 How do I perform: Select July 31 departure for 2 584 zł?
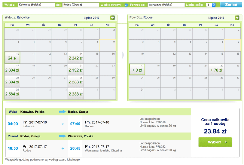12,93
